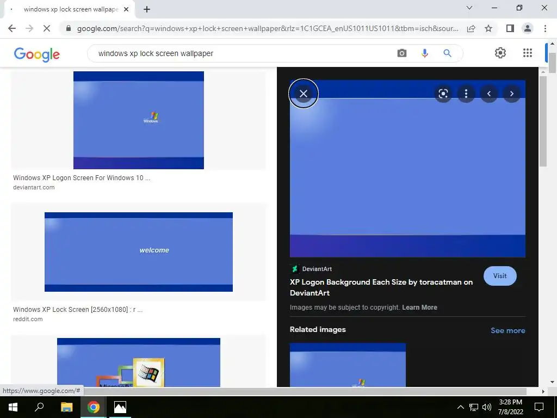Open large preview image

click(x=407, y=169)
